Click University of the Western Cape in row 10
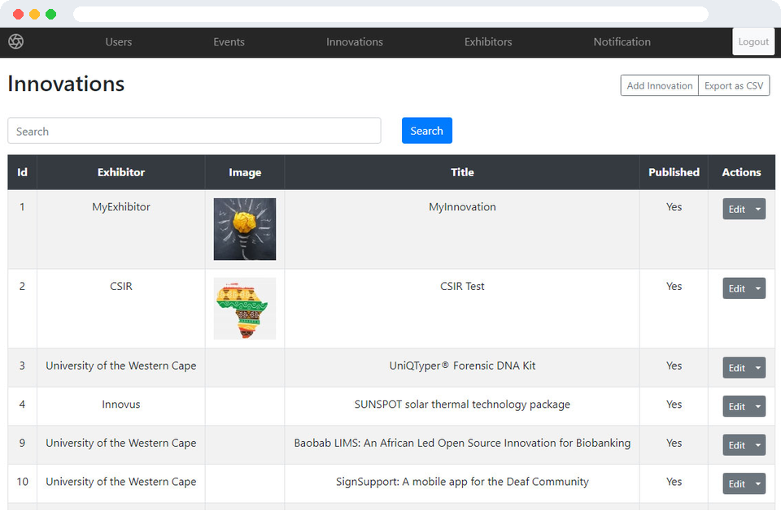Viewport: 781px width, 515px height. (x=121, y=482)
